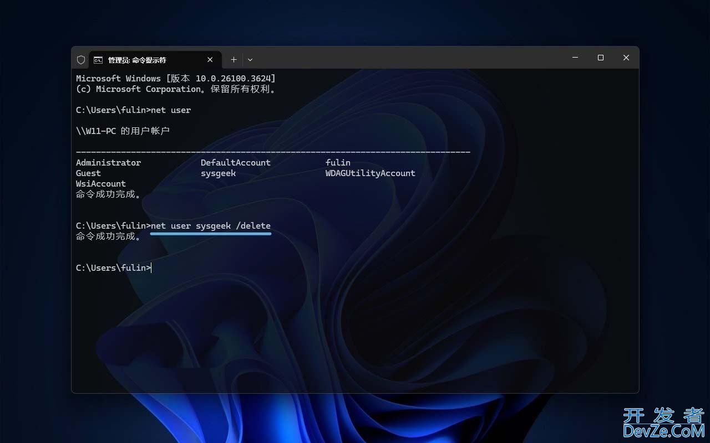This screenshot has height=443, width=710.
Task: Open a new terminal tab
Action: (234, 59)
